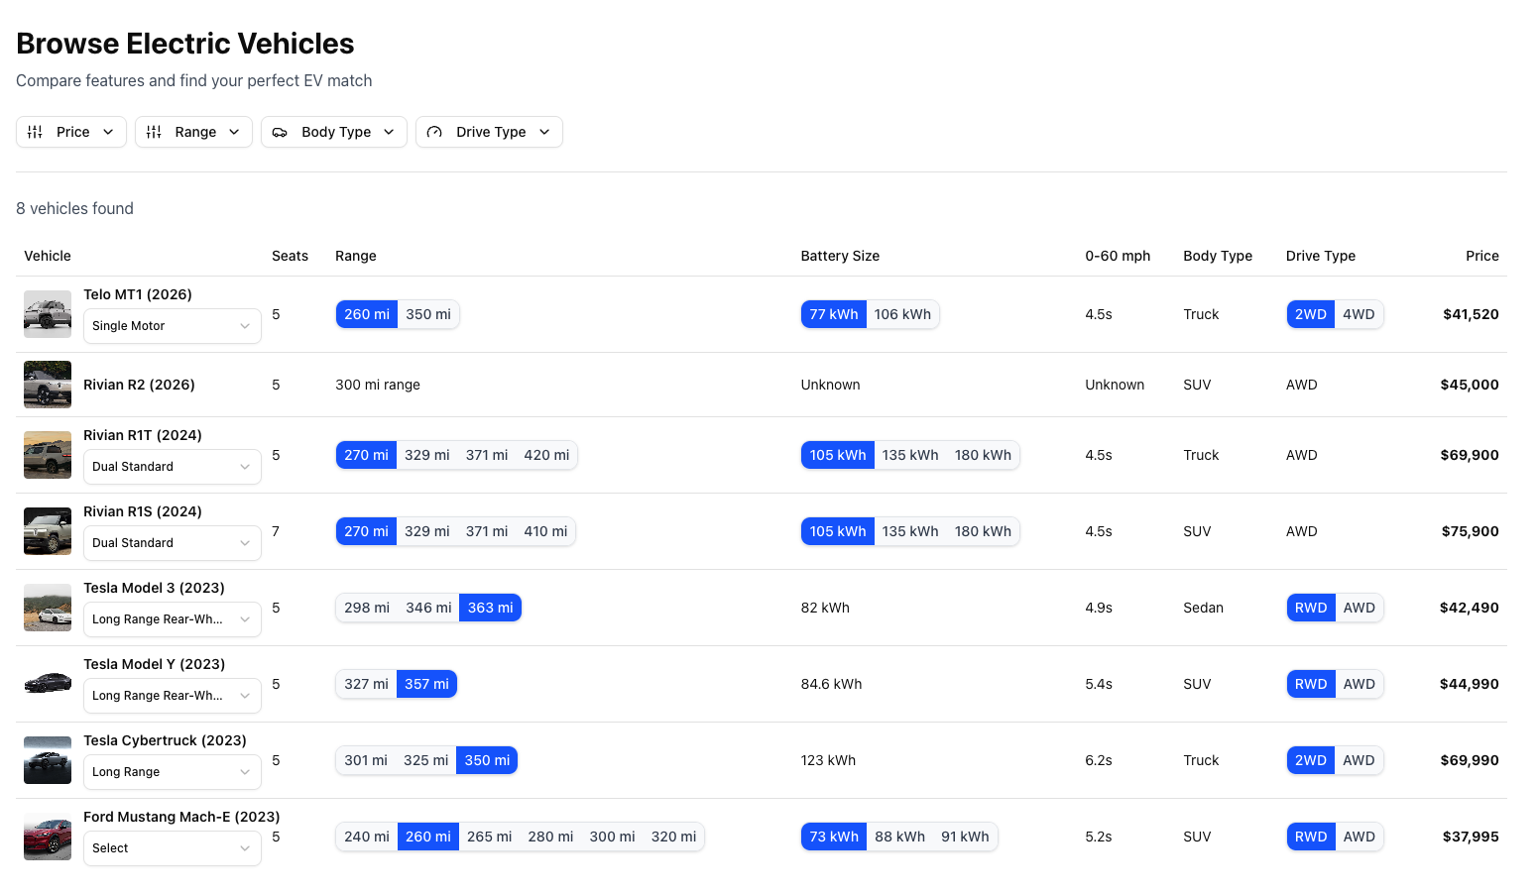Choose 91 kWh battery for Mustang Mach-E
The image size is (1537, 895).
pyautogui.click(x=965, y=837)
